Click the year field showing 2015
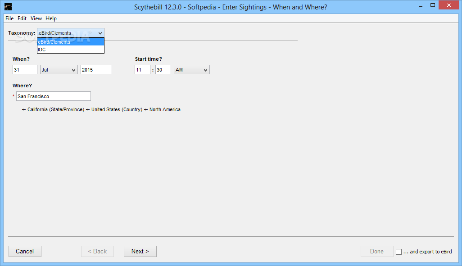 [96, 70]
